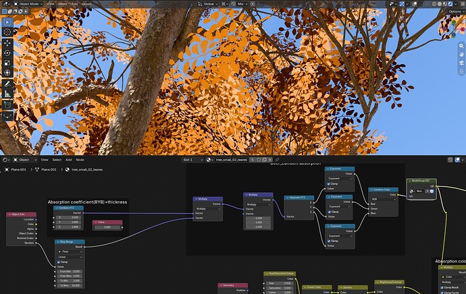Select the Annotate tool
466x294 pixels.
click(7, 84)
